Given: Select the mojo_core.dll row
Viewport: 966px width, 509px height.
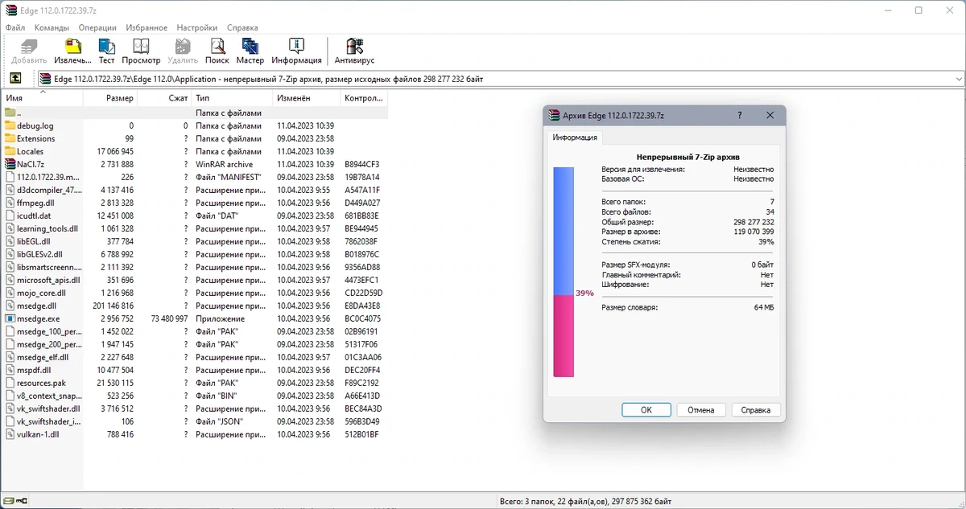Looking at the screenshot, I should click(193, 293).
